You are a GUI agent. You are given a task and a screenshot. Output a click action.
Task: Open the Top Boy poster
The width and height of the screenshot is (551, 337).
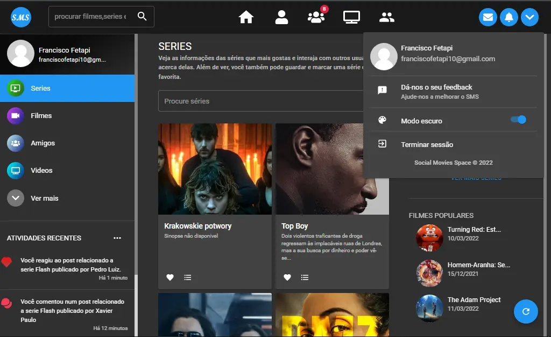point(331,169)
